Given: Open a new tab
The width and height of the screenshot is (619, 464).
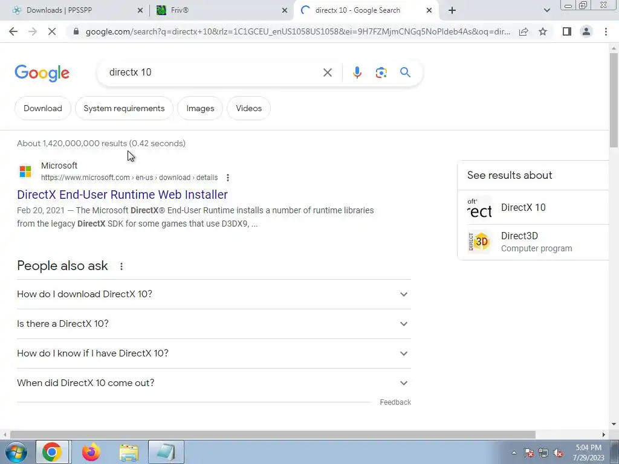Looking at the screenshot, I should [x=452, y=10].
